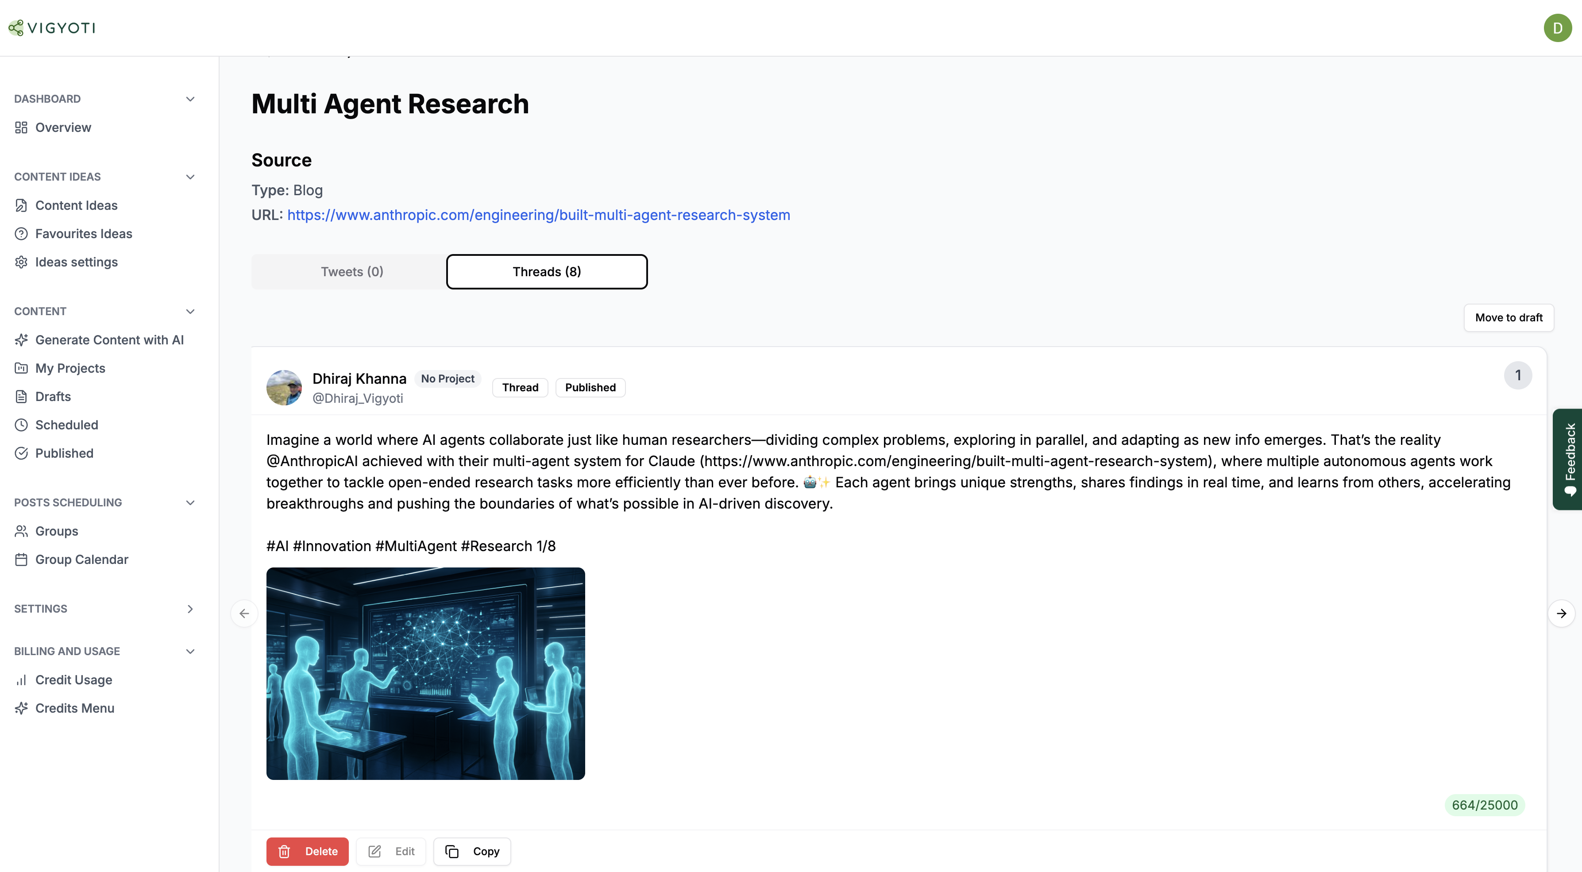Click the Drafts file icon
This screenshot has width=1582, height=872.
pyautogui.click(x=22, y=397)
